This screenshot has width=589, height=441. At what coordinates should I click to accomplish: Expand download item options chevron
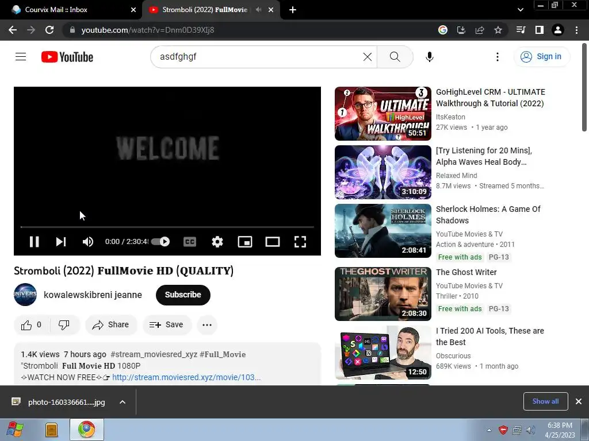tap(123, 402)
